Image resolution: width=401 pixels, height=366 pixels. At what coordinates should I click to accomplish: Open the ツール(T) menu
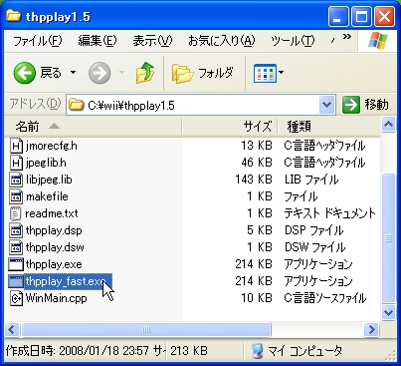pyautogui.click(x=293, y=41)
